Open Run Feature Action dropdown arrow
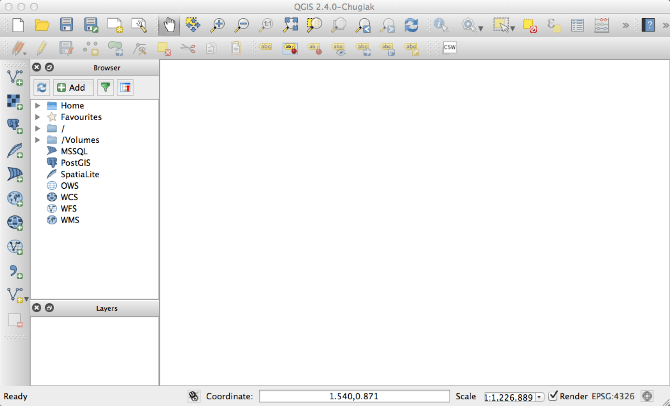 pos(481,29)
